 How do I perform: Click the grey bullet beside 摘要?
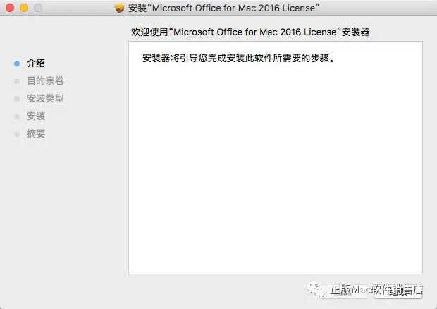(x=17, y=134)
